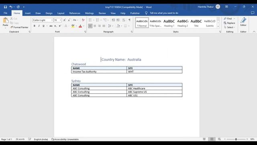Increase font size with grow font icon
The width and height of the screenshot is (257, 145).
pos(65,20)
